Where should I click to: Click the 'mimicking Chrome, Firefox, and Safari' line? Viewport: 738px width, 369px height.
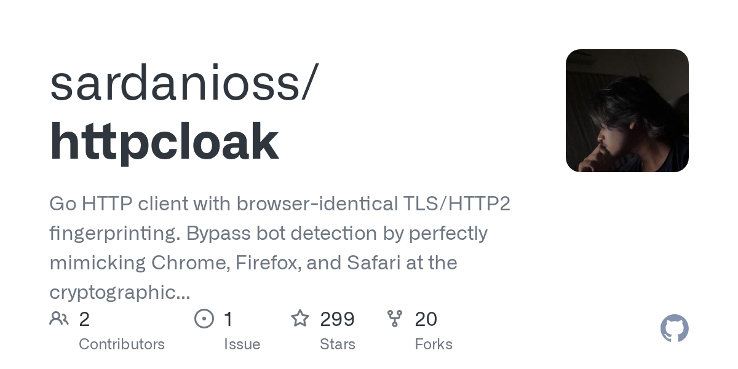point(253,263)
